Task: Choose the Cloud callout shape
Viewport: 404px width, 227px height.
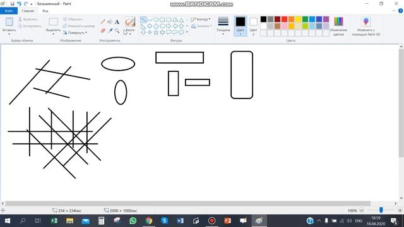Action: click(181, 32)
